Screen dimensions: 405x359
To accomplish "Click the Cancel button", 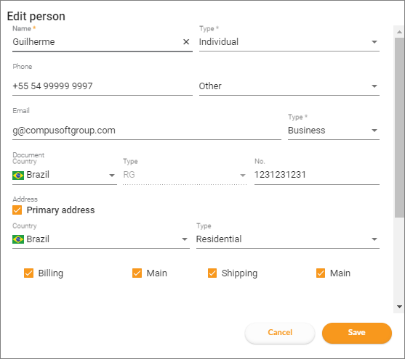I will tap(280, 333).
